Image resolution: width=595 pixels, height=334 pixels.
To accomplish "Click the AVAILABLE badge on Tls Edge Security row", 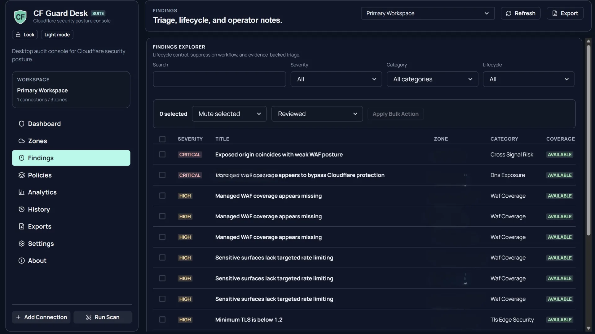I will [560, 320].
